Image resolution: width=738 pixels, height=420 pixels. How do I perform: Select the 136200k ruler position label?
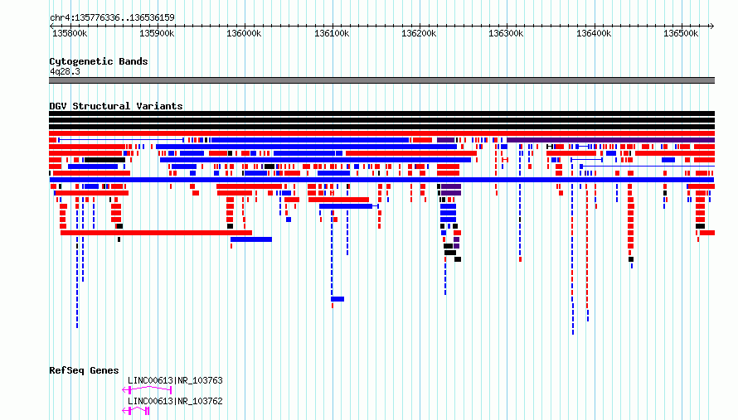tap(419, 33)
